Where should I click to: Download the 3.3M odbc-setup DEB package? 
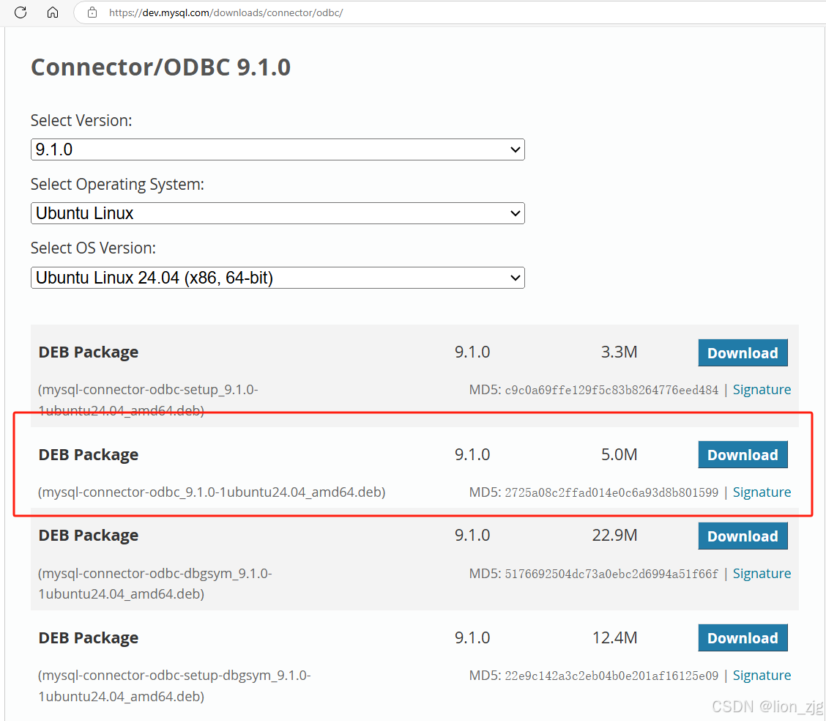coord(743,352)
